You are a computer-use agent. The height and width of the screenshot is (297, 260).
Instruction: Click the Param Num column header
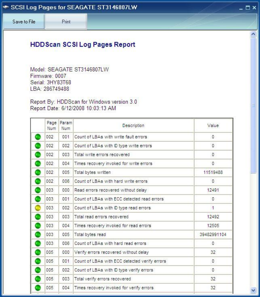[x=66, y=126]
